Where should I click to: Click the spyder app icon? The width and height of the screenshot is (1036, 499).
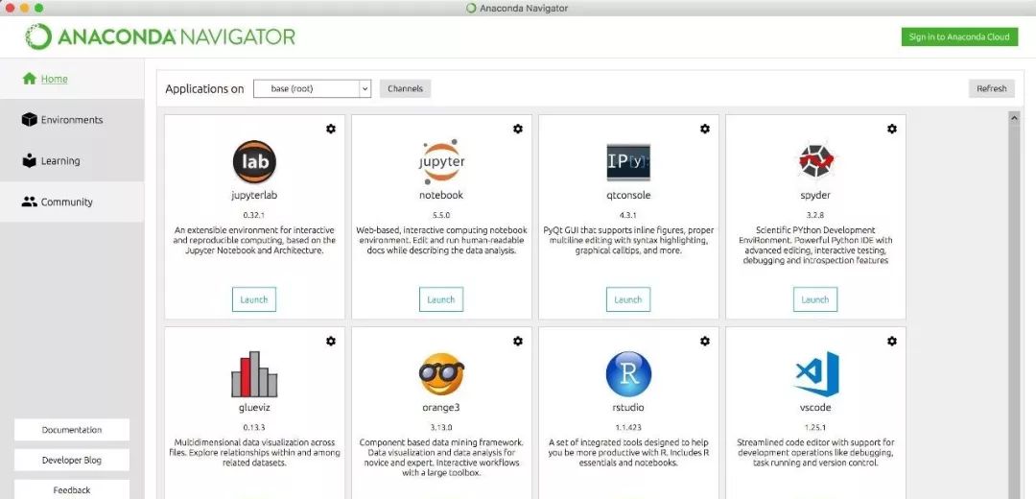click(816, 161)
